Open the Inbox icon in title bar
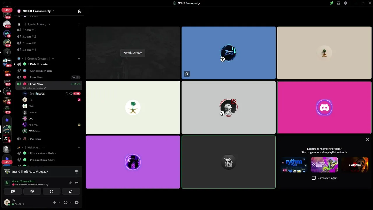373x210 pixels. click(x=339, y=3)
